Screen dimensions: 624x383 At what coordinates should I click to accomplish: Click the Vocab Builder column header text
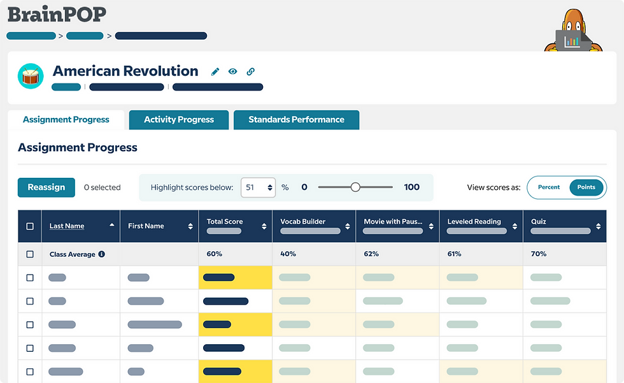(303, 221)
